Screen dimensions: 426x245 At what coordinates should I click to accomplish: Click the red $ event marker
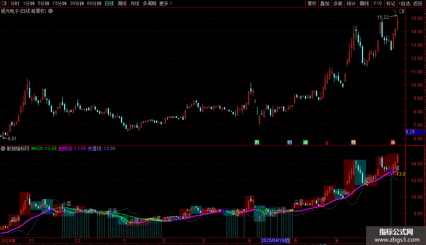tap(327, 142)
